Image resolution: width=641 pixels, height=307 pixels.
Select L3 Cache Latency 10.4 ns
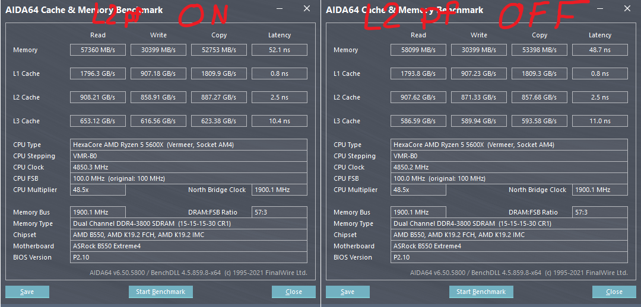coord(279,121)
